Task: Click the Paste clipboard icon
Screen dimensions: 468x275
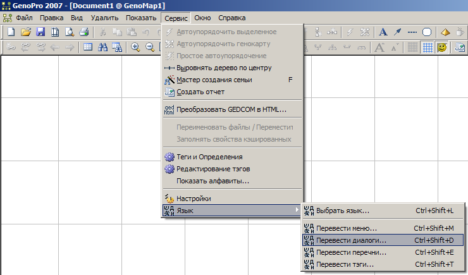Action: pos(132,32)
